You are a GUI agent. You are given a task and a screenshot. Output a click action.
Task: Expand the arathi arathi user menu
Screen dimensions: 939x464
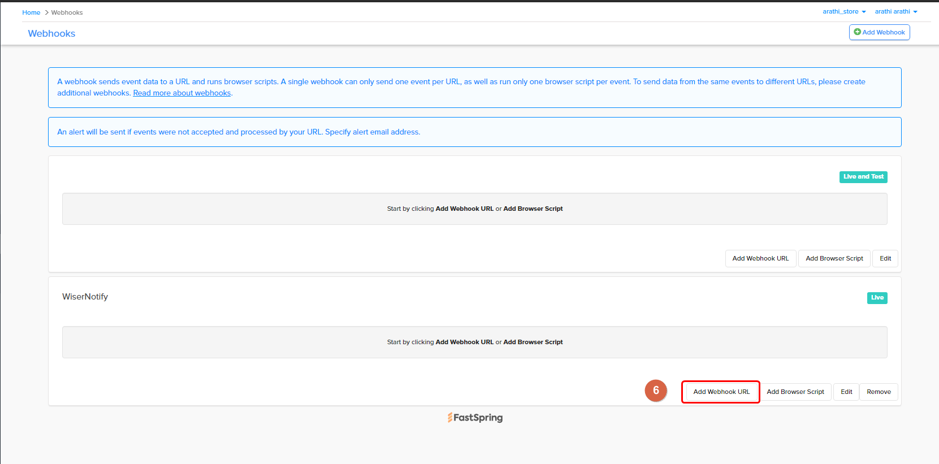pyautogui.click(x=896, y=11)
